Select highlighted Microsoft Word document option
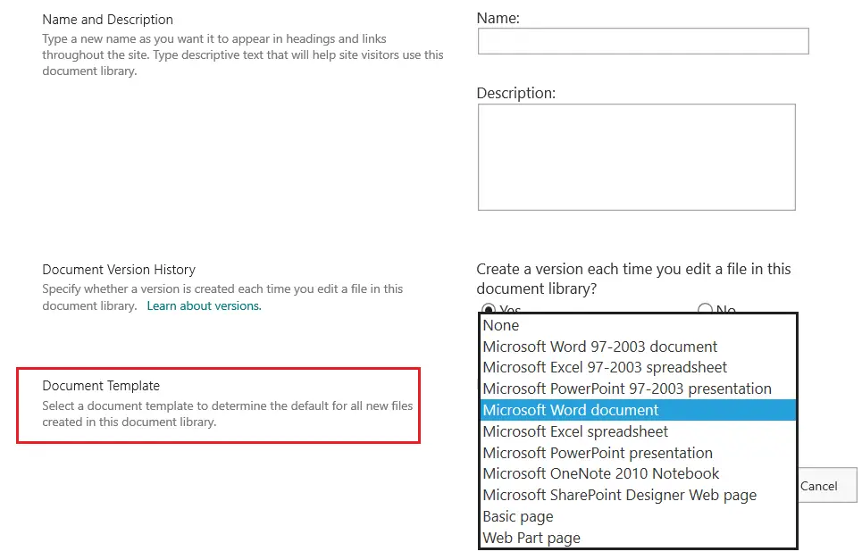The width and height of the screenshot is (862, 560). coord(639,410)
